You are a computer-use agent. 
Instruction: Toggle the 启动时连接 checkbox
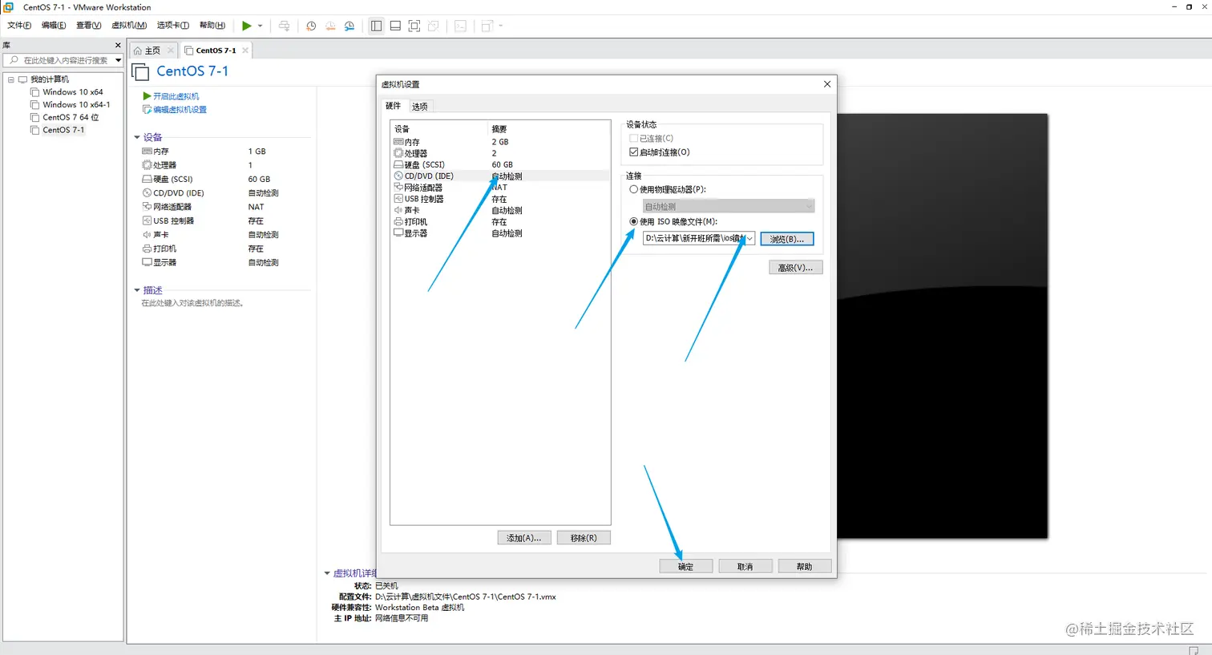coord(634,152)
